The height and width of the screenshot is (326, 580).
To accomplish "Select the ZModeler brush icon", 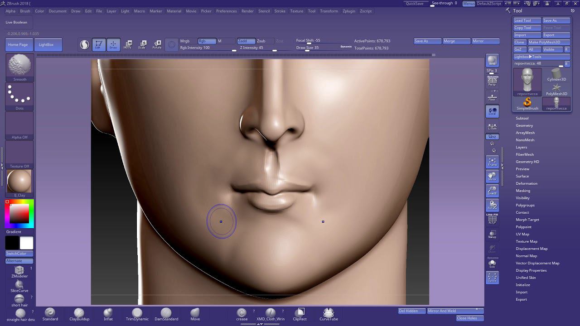I will pos(19,270).
